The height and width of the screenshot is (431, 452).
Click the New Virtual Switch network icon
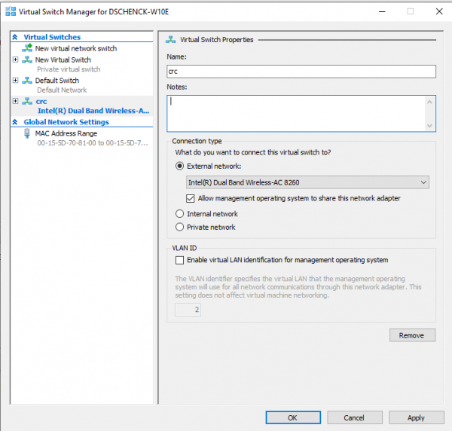tap(27, 60)
